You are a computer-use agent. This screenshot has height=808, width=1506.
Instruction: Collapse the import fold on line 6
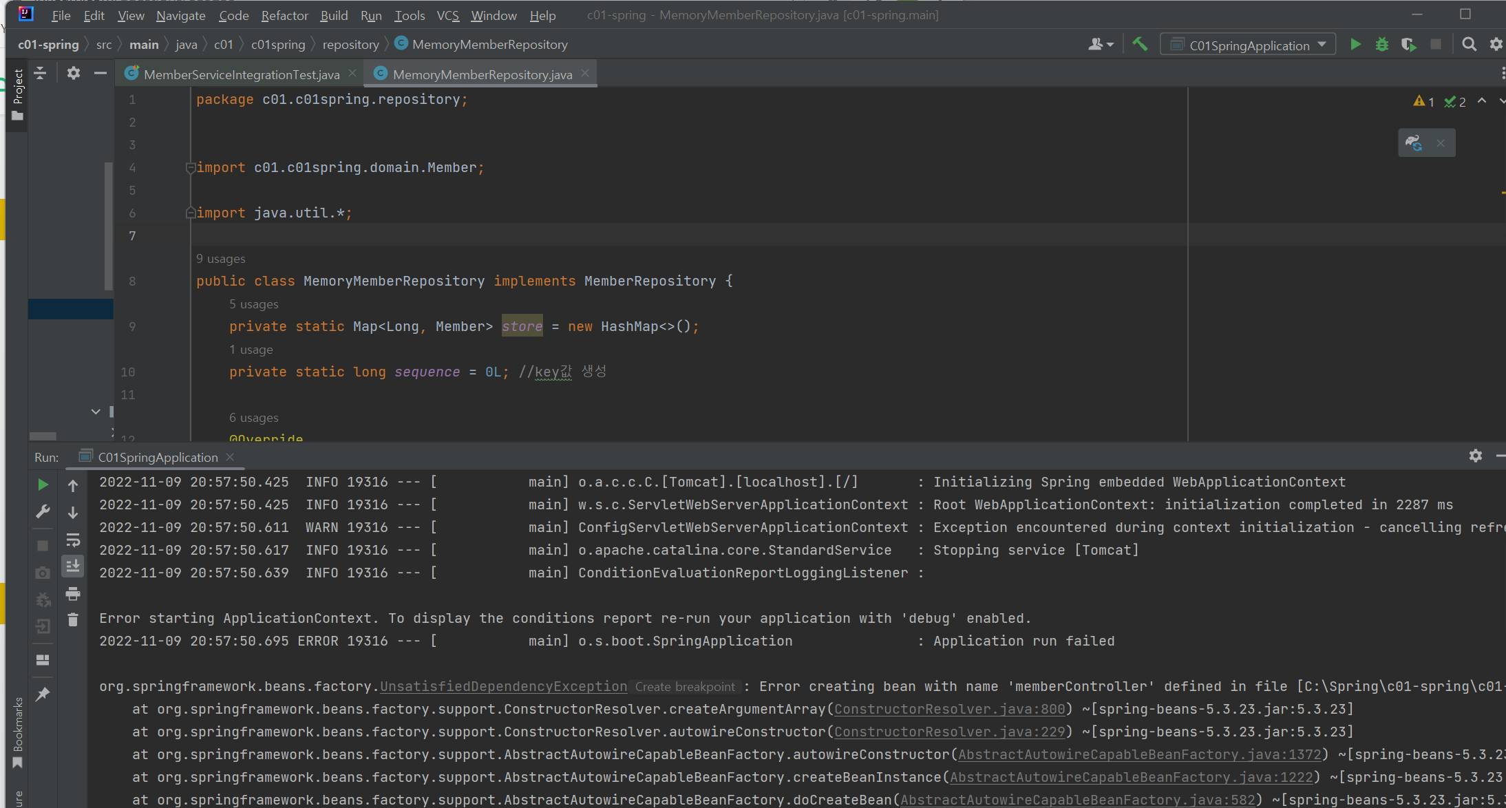[x=191, y=213]
